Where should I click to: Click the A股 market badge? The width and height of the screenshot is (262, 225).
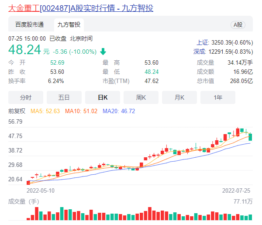[x=238, y=25]
